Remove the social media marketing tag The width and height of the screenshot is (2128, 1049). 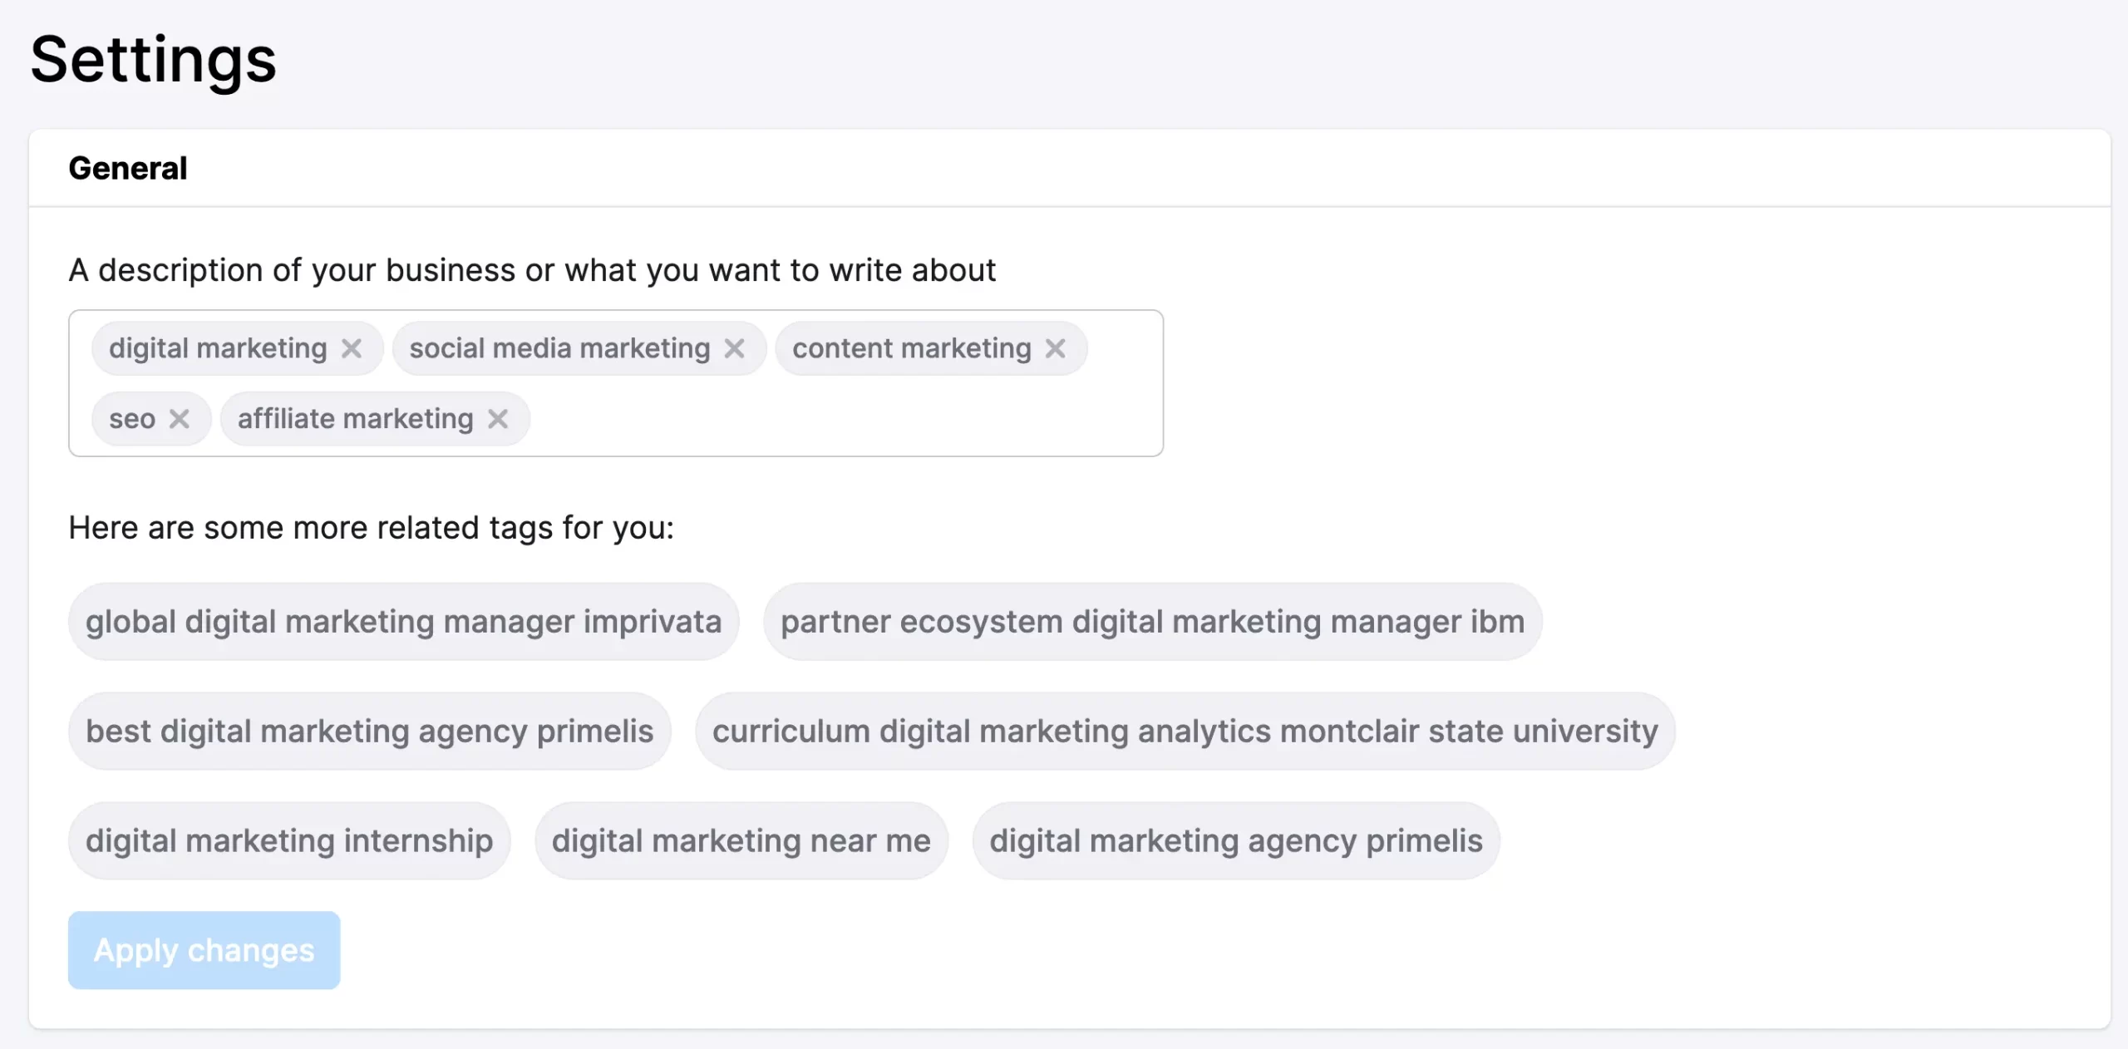pos(734,348)
